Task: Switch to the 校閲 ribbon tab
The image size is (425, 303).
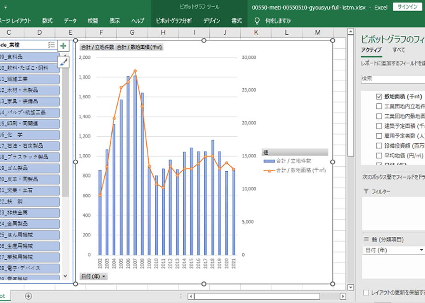Action: click(x=93, y=21)
